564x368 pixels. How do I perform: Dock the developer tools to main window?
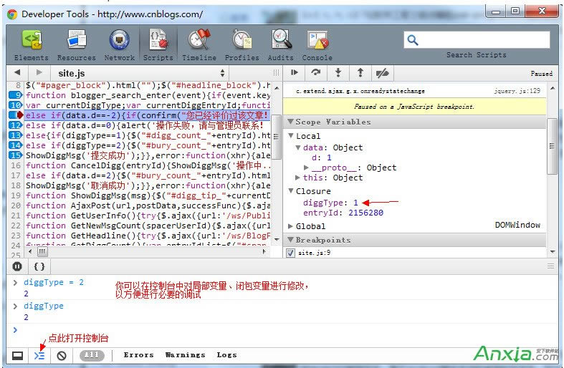pos(18,356)
